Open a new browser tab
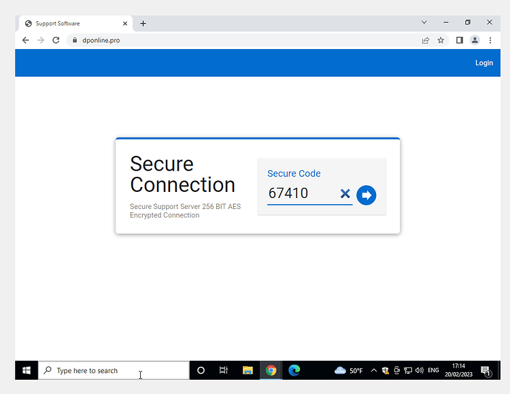The width and height of the screenshot is (510, 394). pyautogui.click(x=143, y=23)
